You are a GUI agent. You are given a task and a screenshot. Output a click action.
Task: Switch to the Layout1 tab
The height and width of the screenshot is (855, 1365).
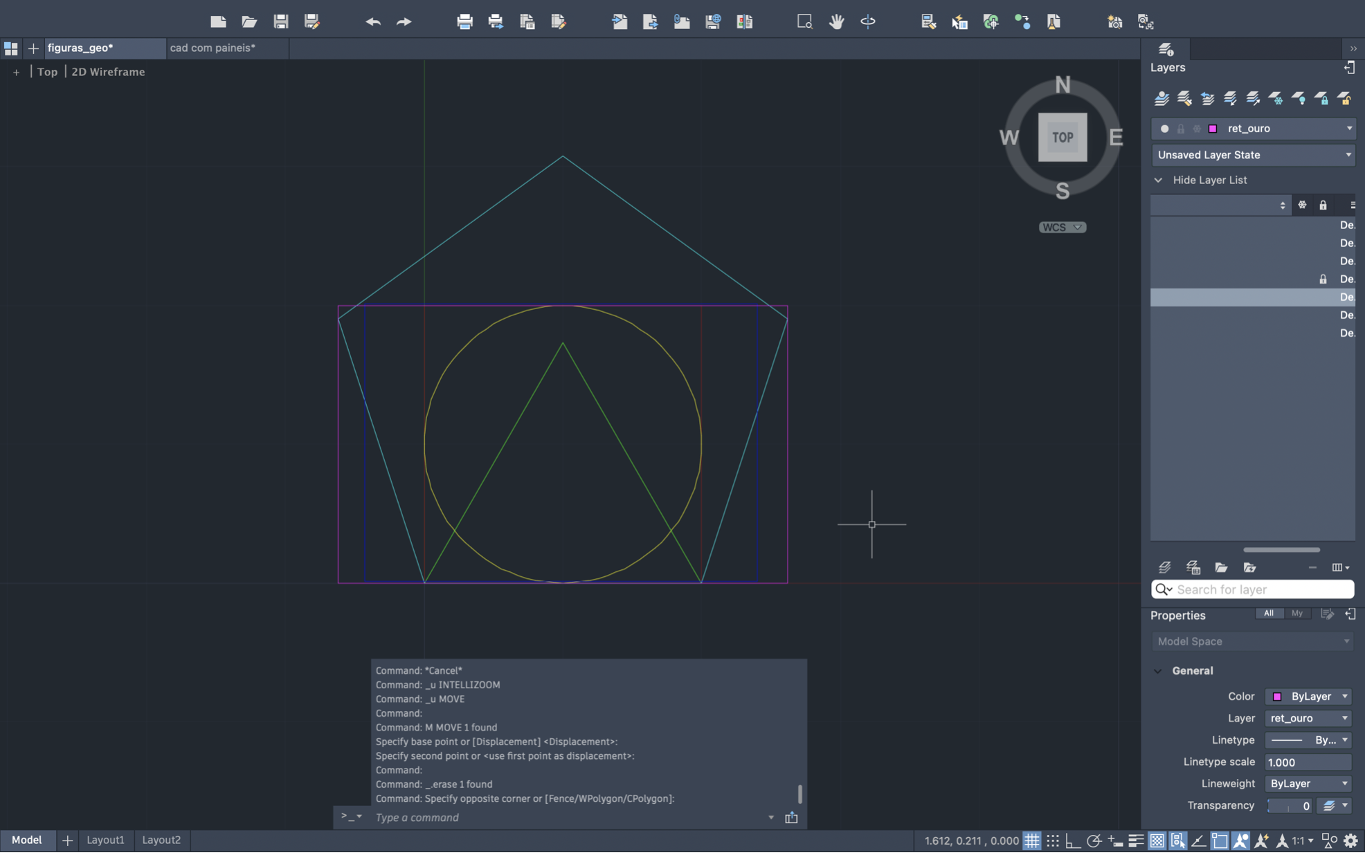click(105, 840)
